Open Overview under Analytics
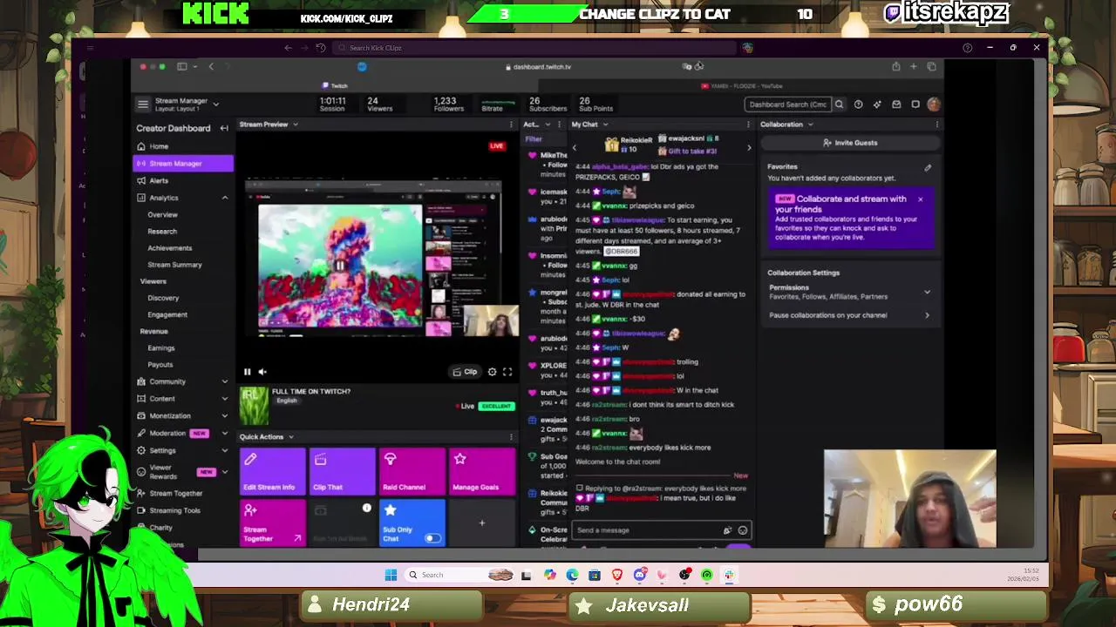This screenshot has height=627, width=1116. tap(162, 214)
